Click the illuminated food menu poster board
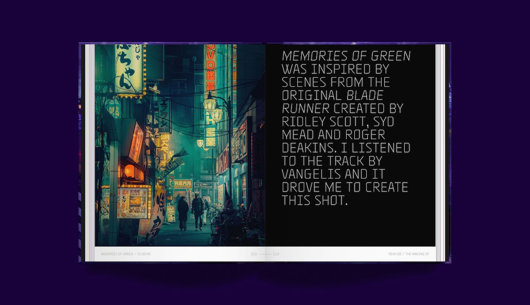 tap(133, 202)
